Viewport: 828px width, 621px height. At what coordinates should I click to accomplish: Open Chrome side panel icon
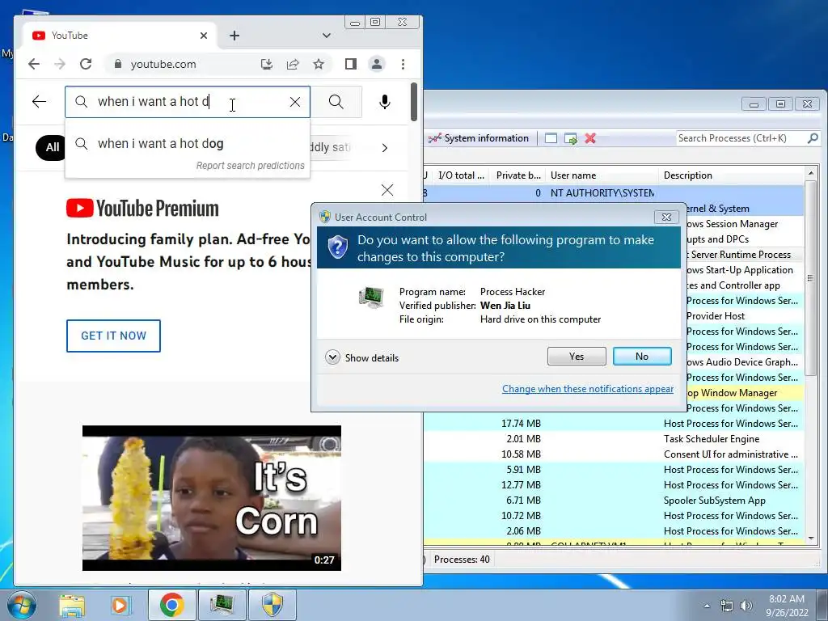point(351,64)
